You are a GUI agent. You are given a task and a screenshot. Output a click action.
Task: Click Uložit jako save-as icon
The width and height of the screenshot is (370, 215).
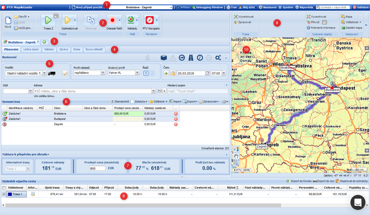tap(16, 28)
